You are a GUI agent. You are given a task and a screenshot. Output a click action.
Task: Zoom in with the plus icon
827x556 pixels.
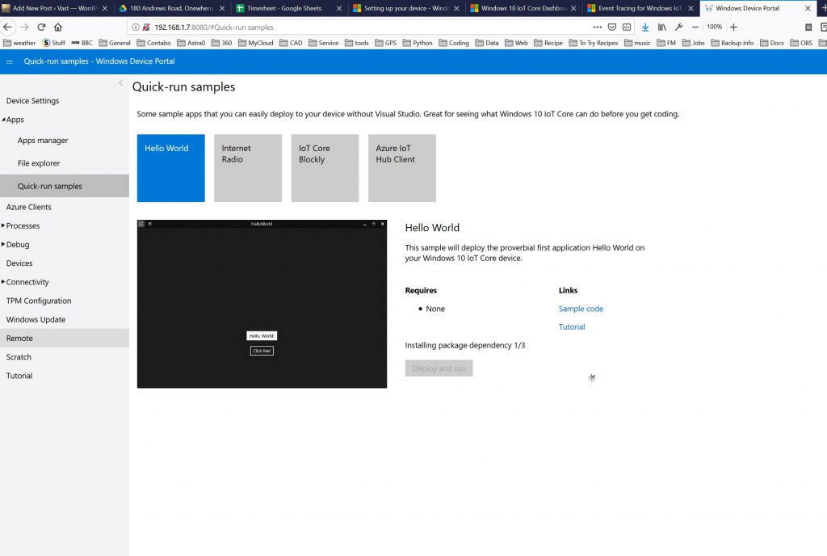[733, 27]
